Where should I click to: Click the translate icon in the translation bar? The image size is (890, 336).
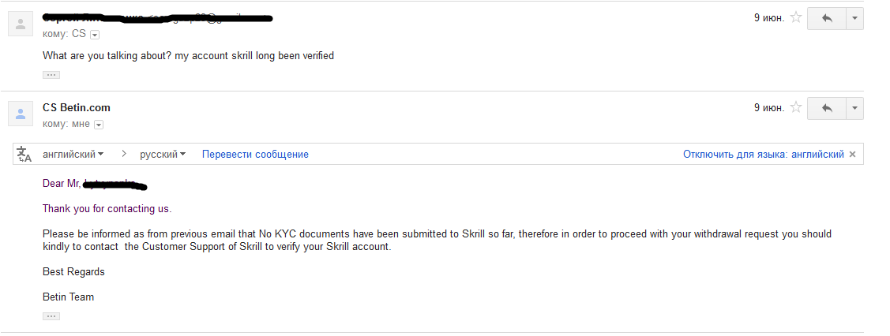click(24, 154)
